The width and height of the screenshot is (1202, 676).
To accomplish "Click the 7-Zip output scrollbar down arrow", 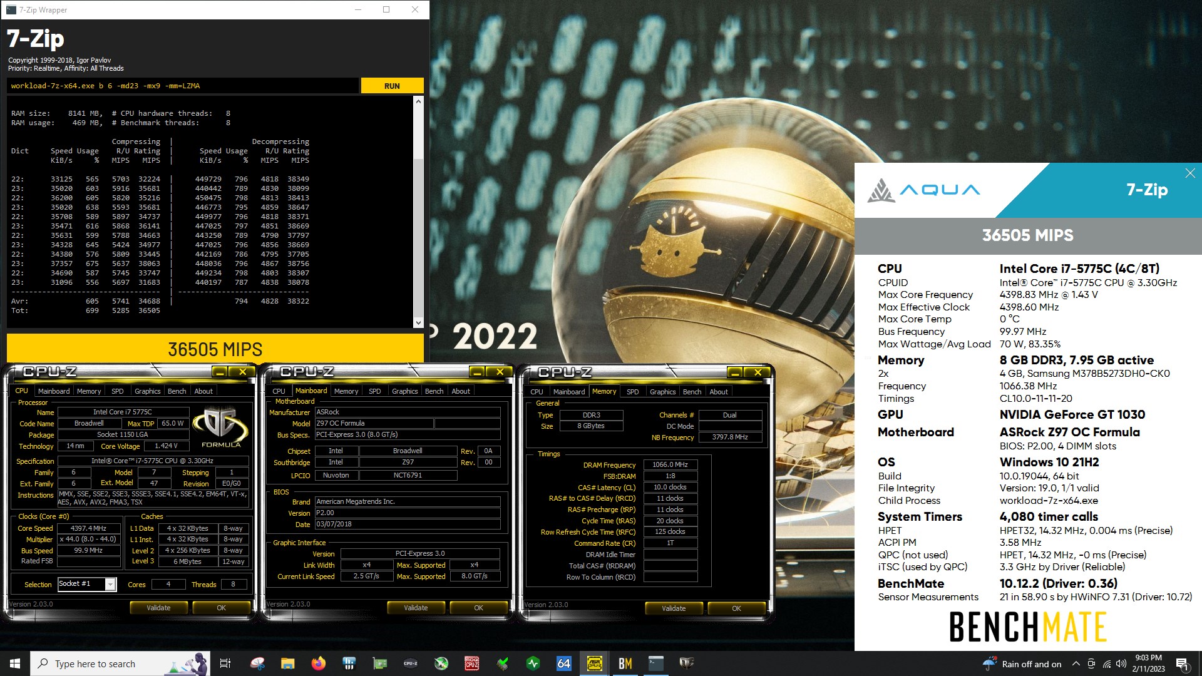I will tap(418, 322).
